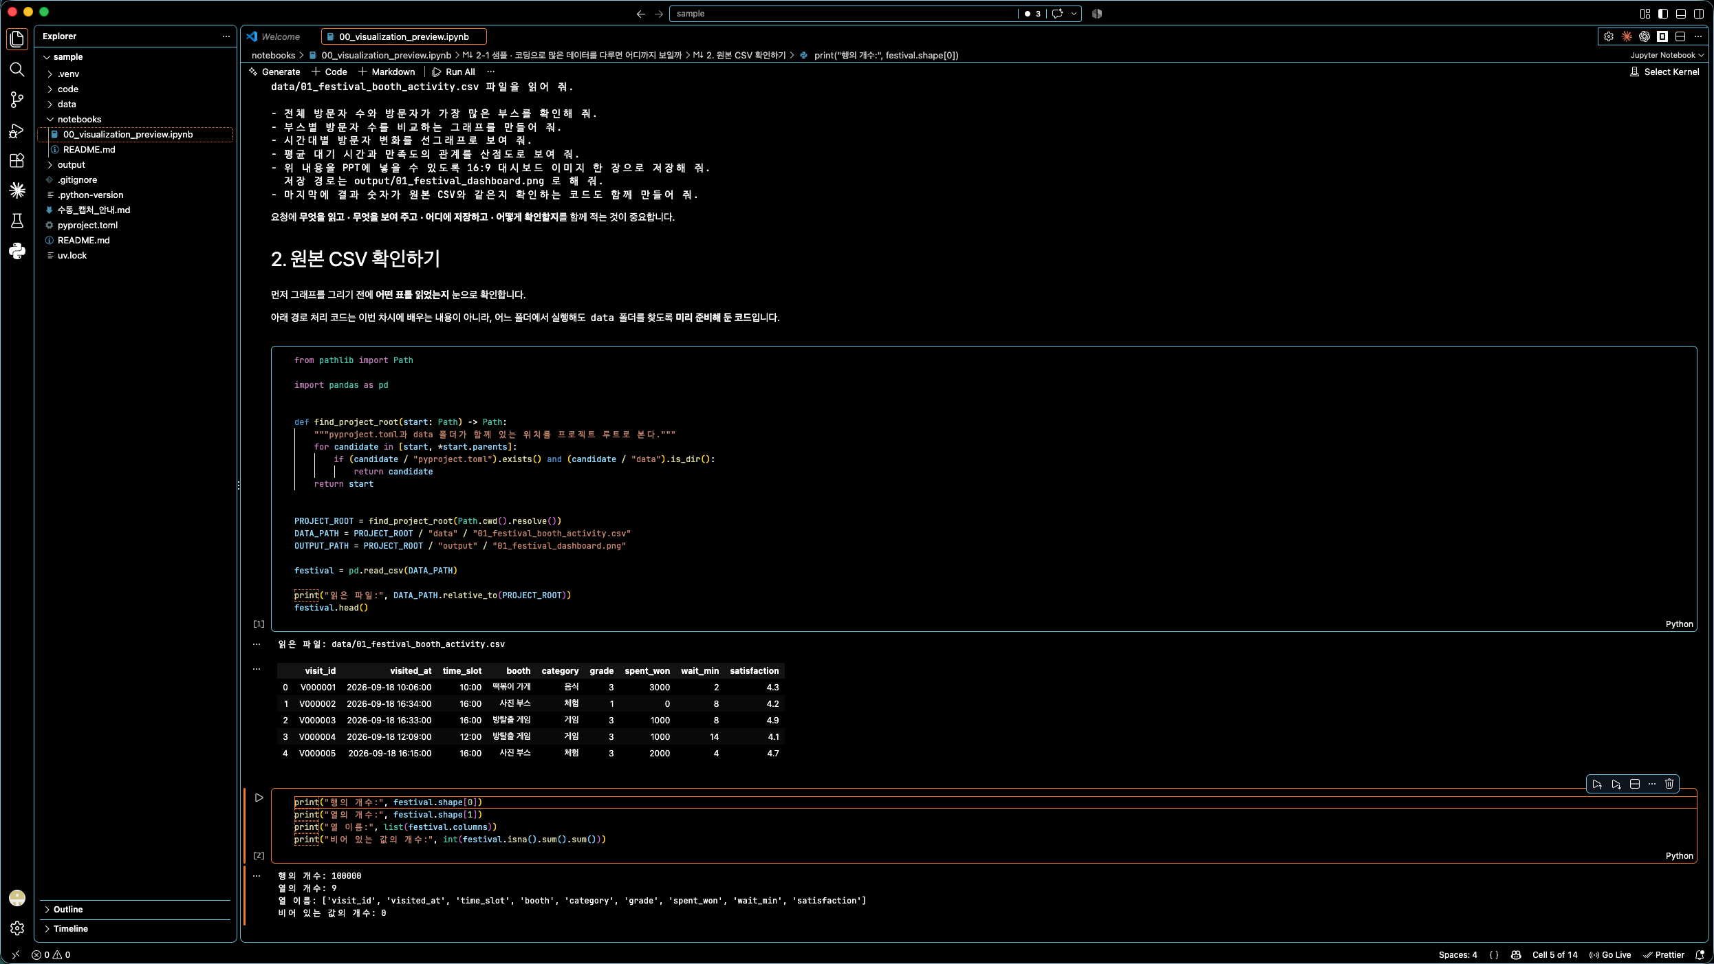Expand the Outline section
The image size is (1714, 964).
click(68, 909)
